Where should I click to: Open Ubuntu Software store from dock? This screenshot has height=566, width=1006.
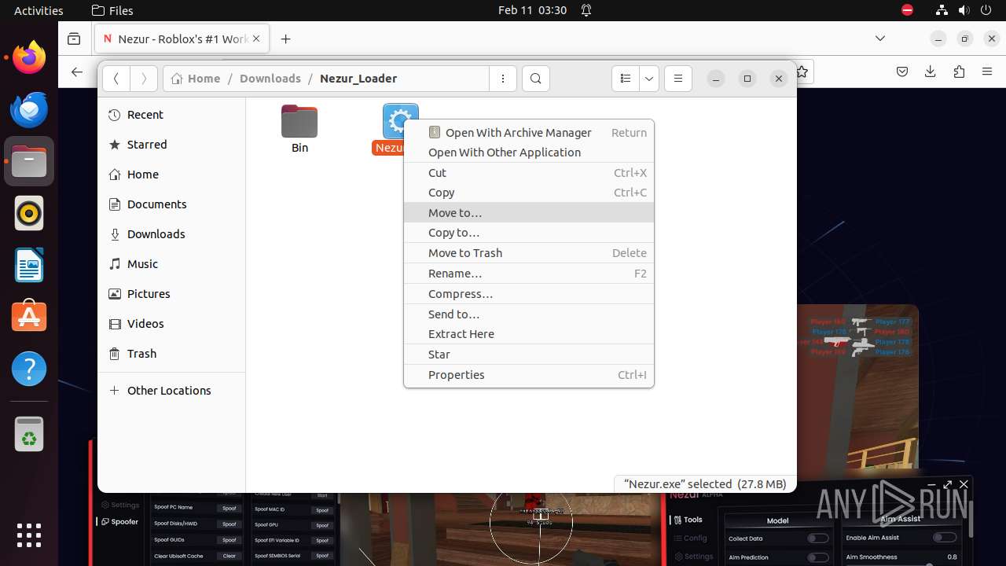coord(29,317)
